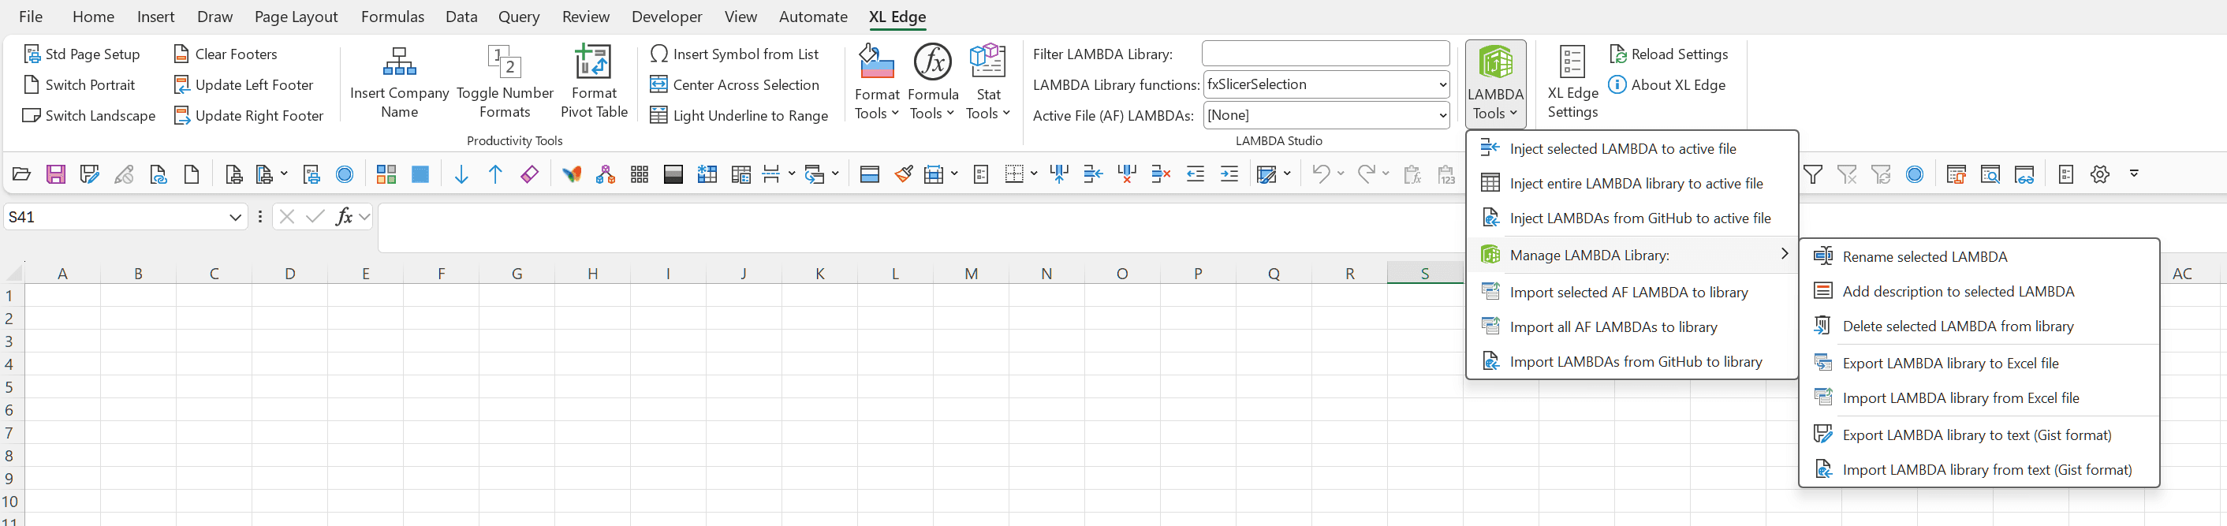Screen dimensions: 2227x526
Task: Click Insert Company Name icon
Action: (399, 62)
